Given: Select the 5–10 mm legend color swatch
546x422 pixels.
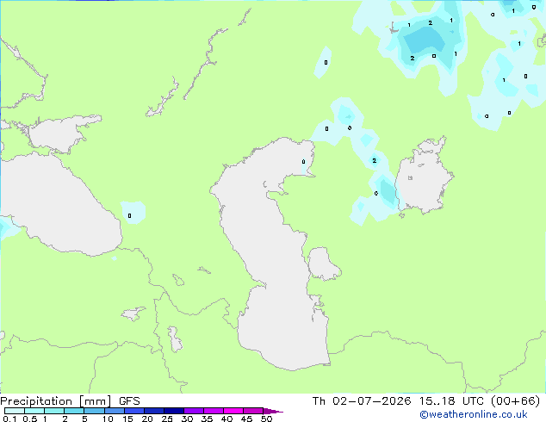Looking at the screenshot, I should 94,411.
